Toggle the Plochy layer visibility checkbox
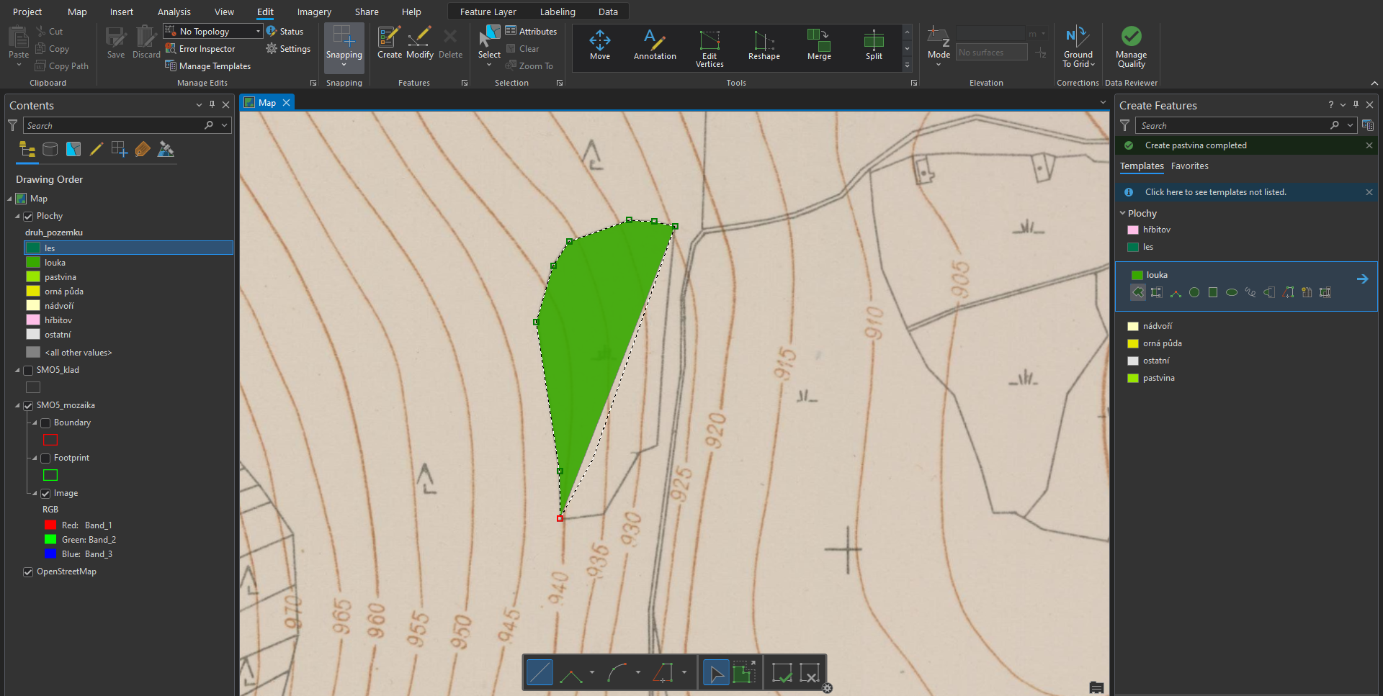The width and height of the screenshot is (1383, 696). (x=29, y=217)
